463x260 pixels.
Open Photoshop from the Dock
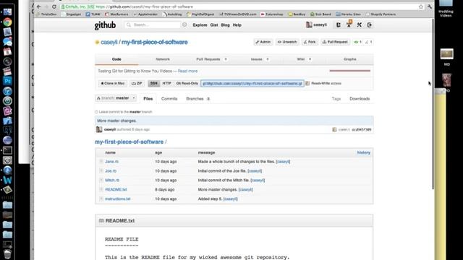coord(7,81)
